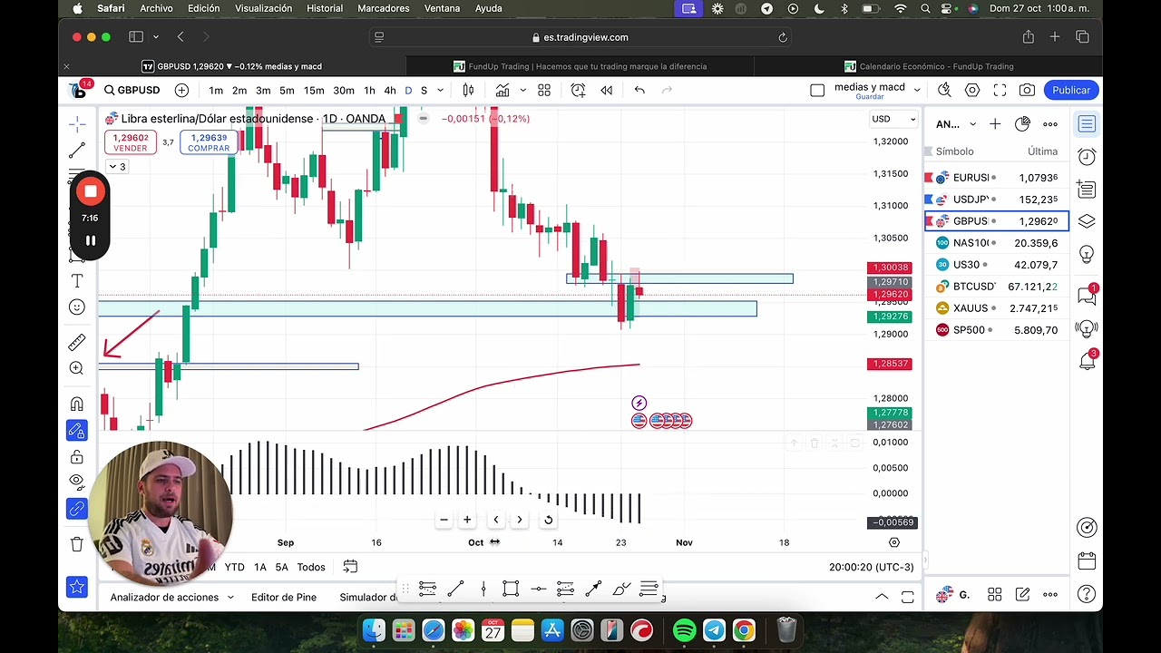Open Spotify from the Dock
This screenshot has height=653, width=1161.
click(x=685, y=629)
